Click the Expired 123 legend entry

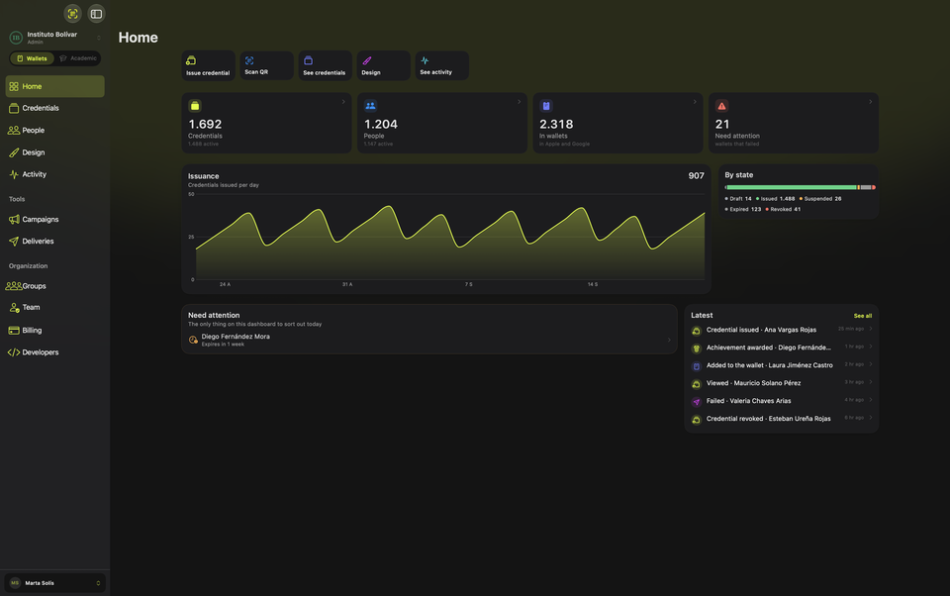743,209
